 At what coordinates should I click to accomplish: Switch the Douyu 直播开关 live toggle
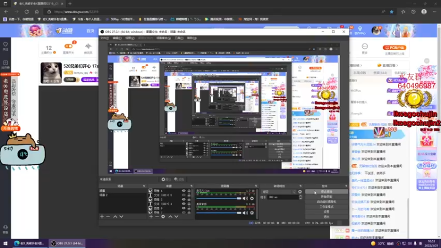pyautogui.click(x=68, y=46)
